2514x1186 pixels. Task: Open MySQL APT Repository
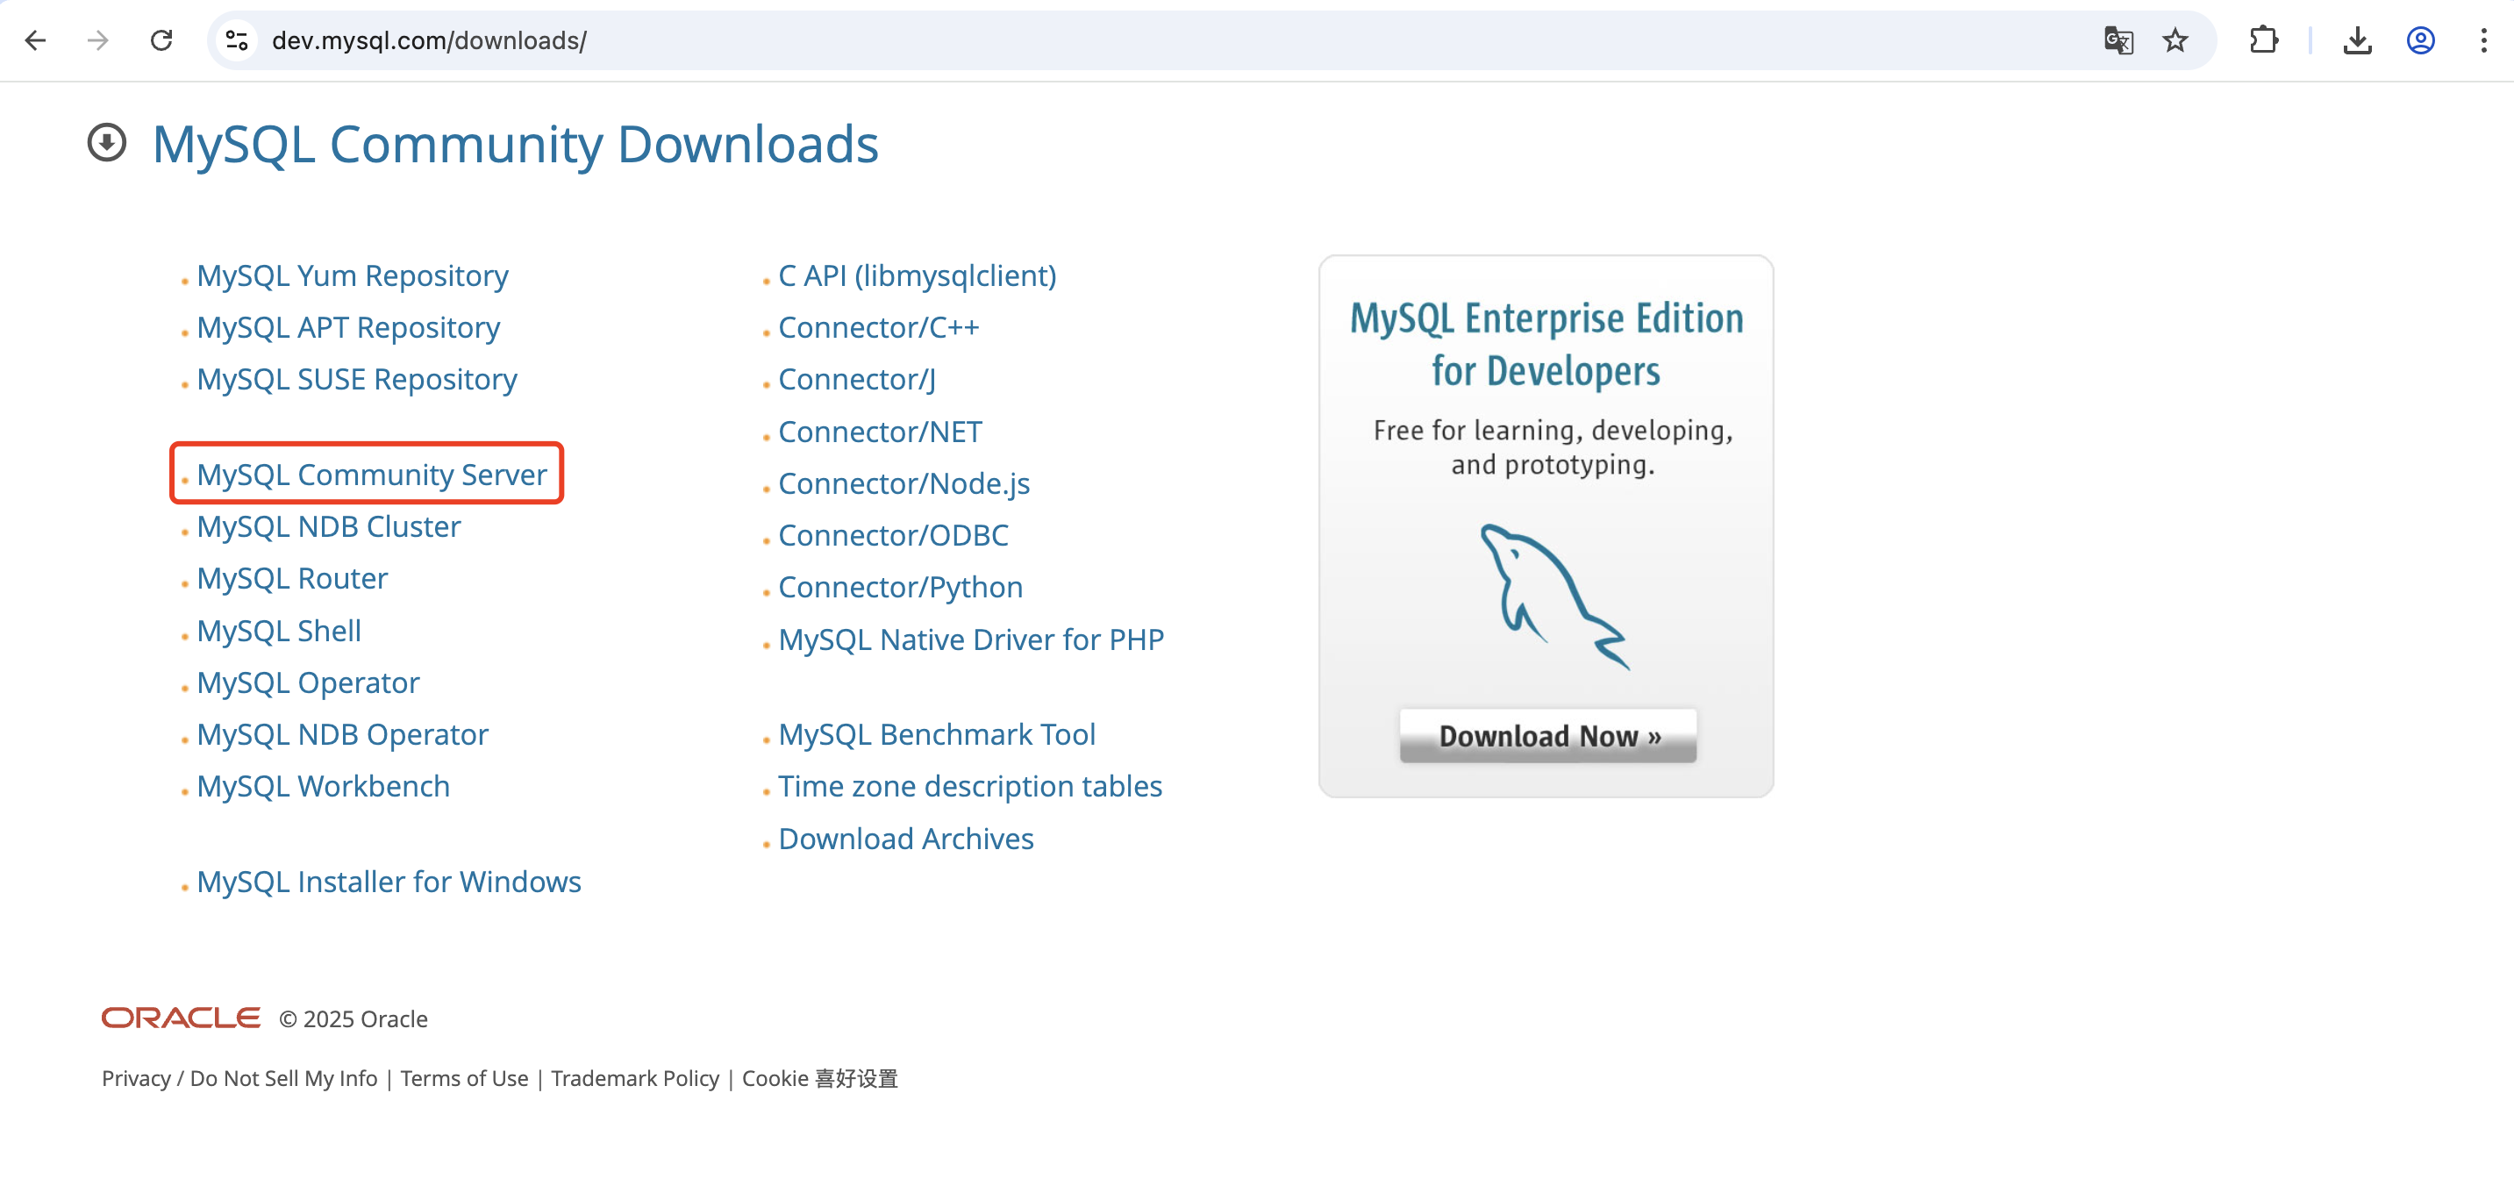click(x=348, y=328)
